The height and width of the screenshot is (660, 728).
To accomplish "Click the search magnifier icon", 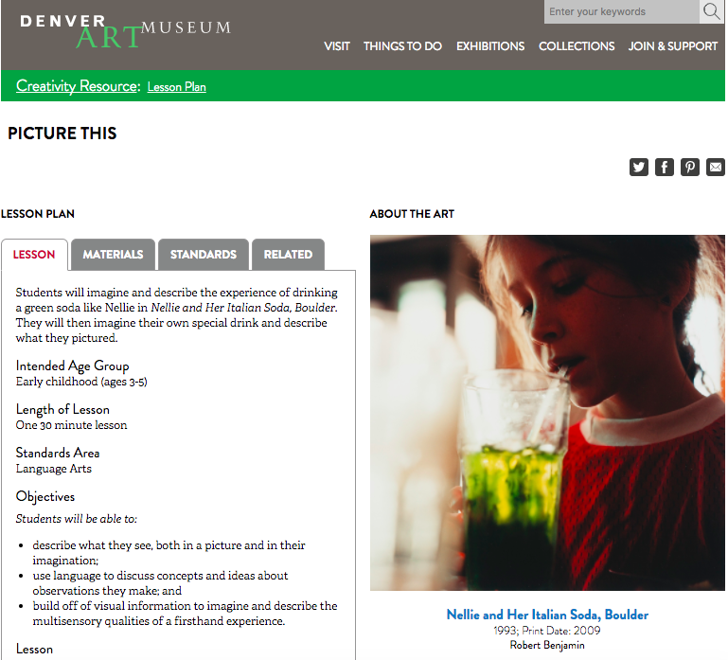I will [711, 11].
